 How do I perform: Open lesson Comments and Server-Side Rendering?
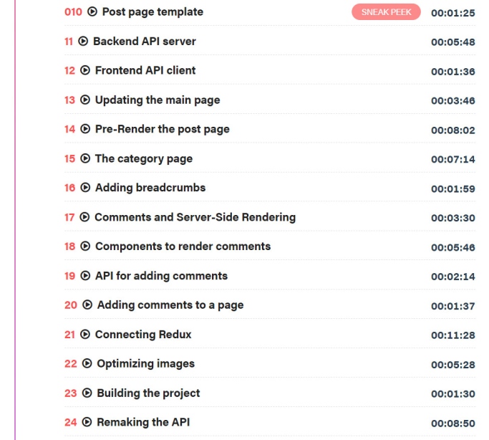195,217
